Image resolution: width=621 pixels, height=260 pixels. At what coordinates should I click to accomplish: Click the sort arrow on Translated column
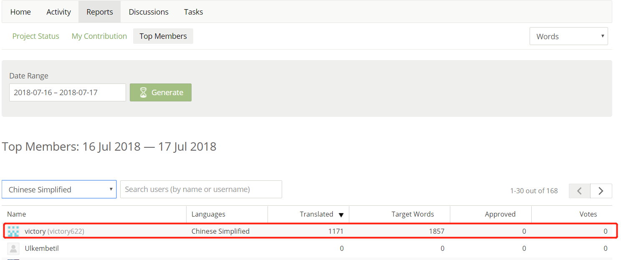(341, 214)
